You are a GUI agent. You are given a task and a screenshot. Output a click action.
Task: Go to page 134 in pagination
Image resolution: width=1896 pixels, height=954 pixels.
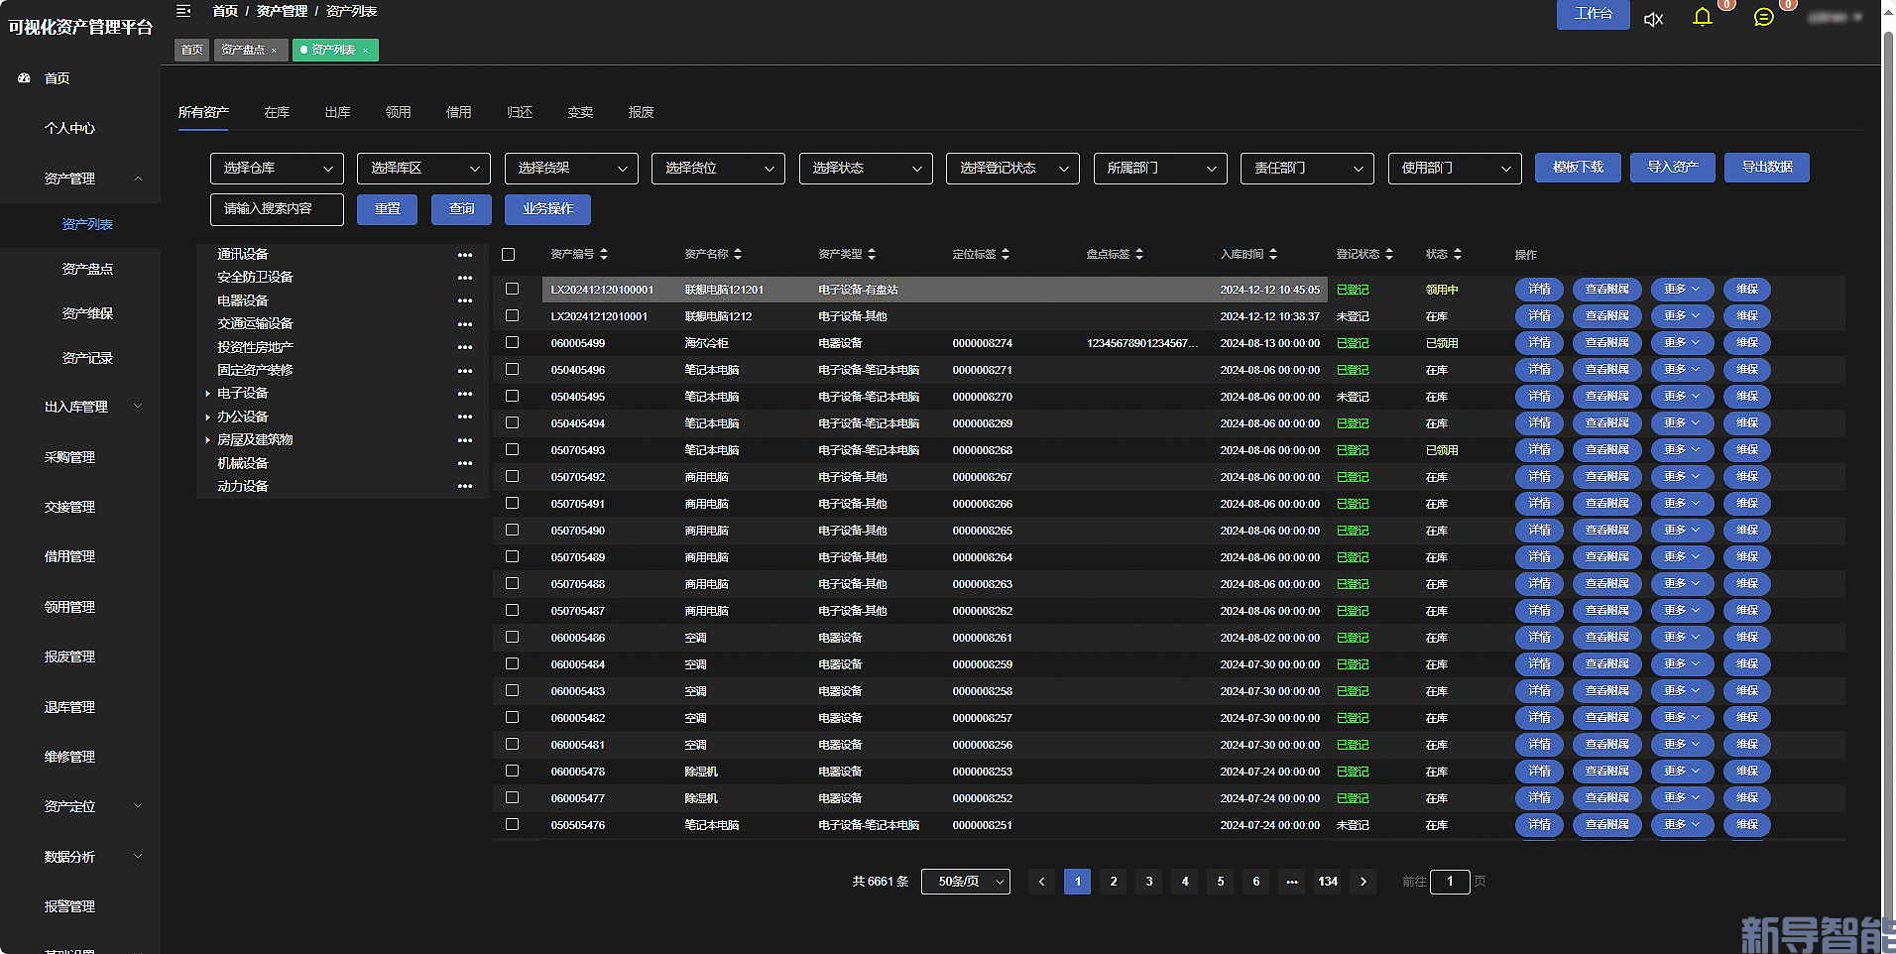tap(1328, 881)
